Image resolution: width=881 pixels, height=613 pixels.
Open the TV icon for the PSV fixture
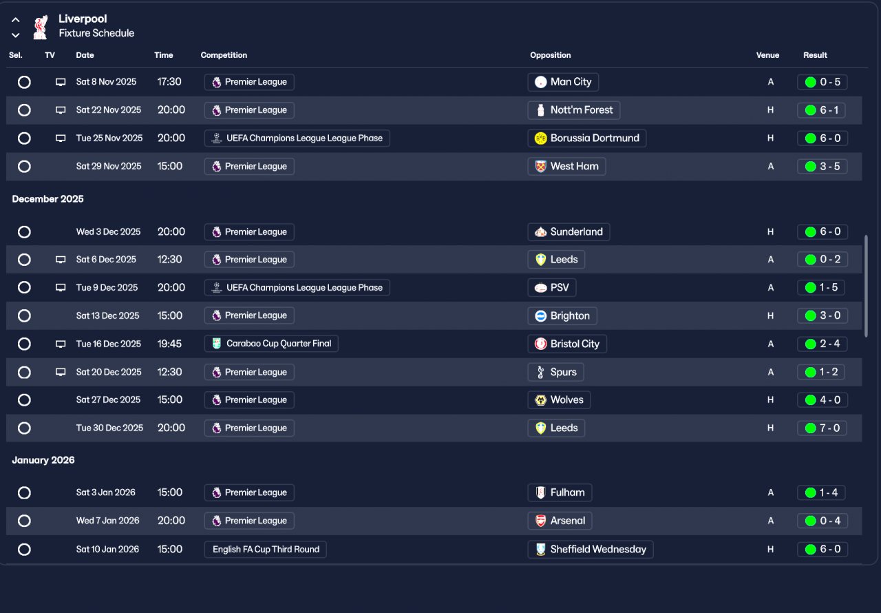pos(61,288)
